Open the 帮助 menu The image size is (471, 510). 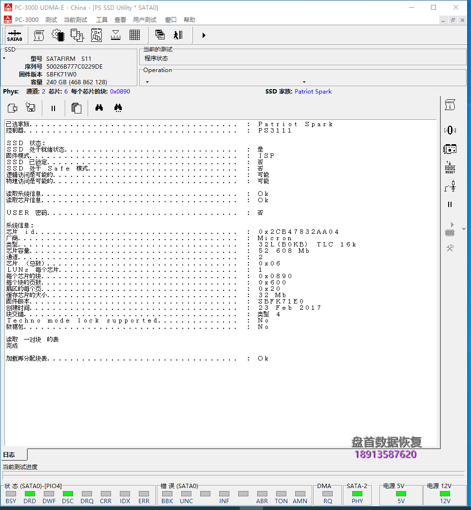point(189,20)
